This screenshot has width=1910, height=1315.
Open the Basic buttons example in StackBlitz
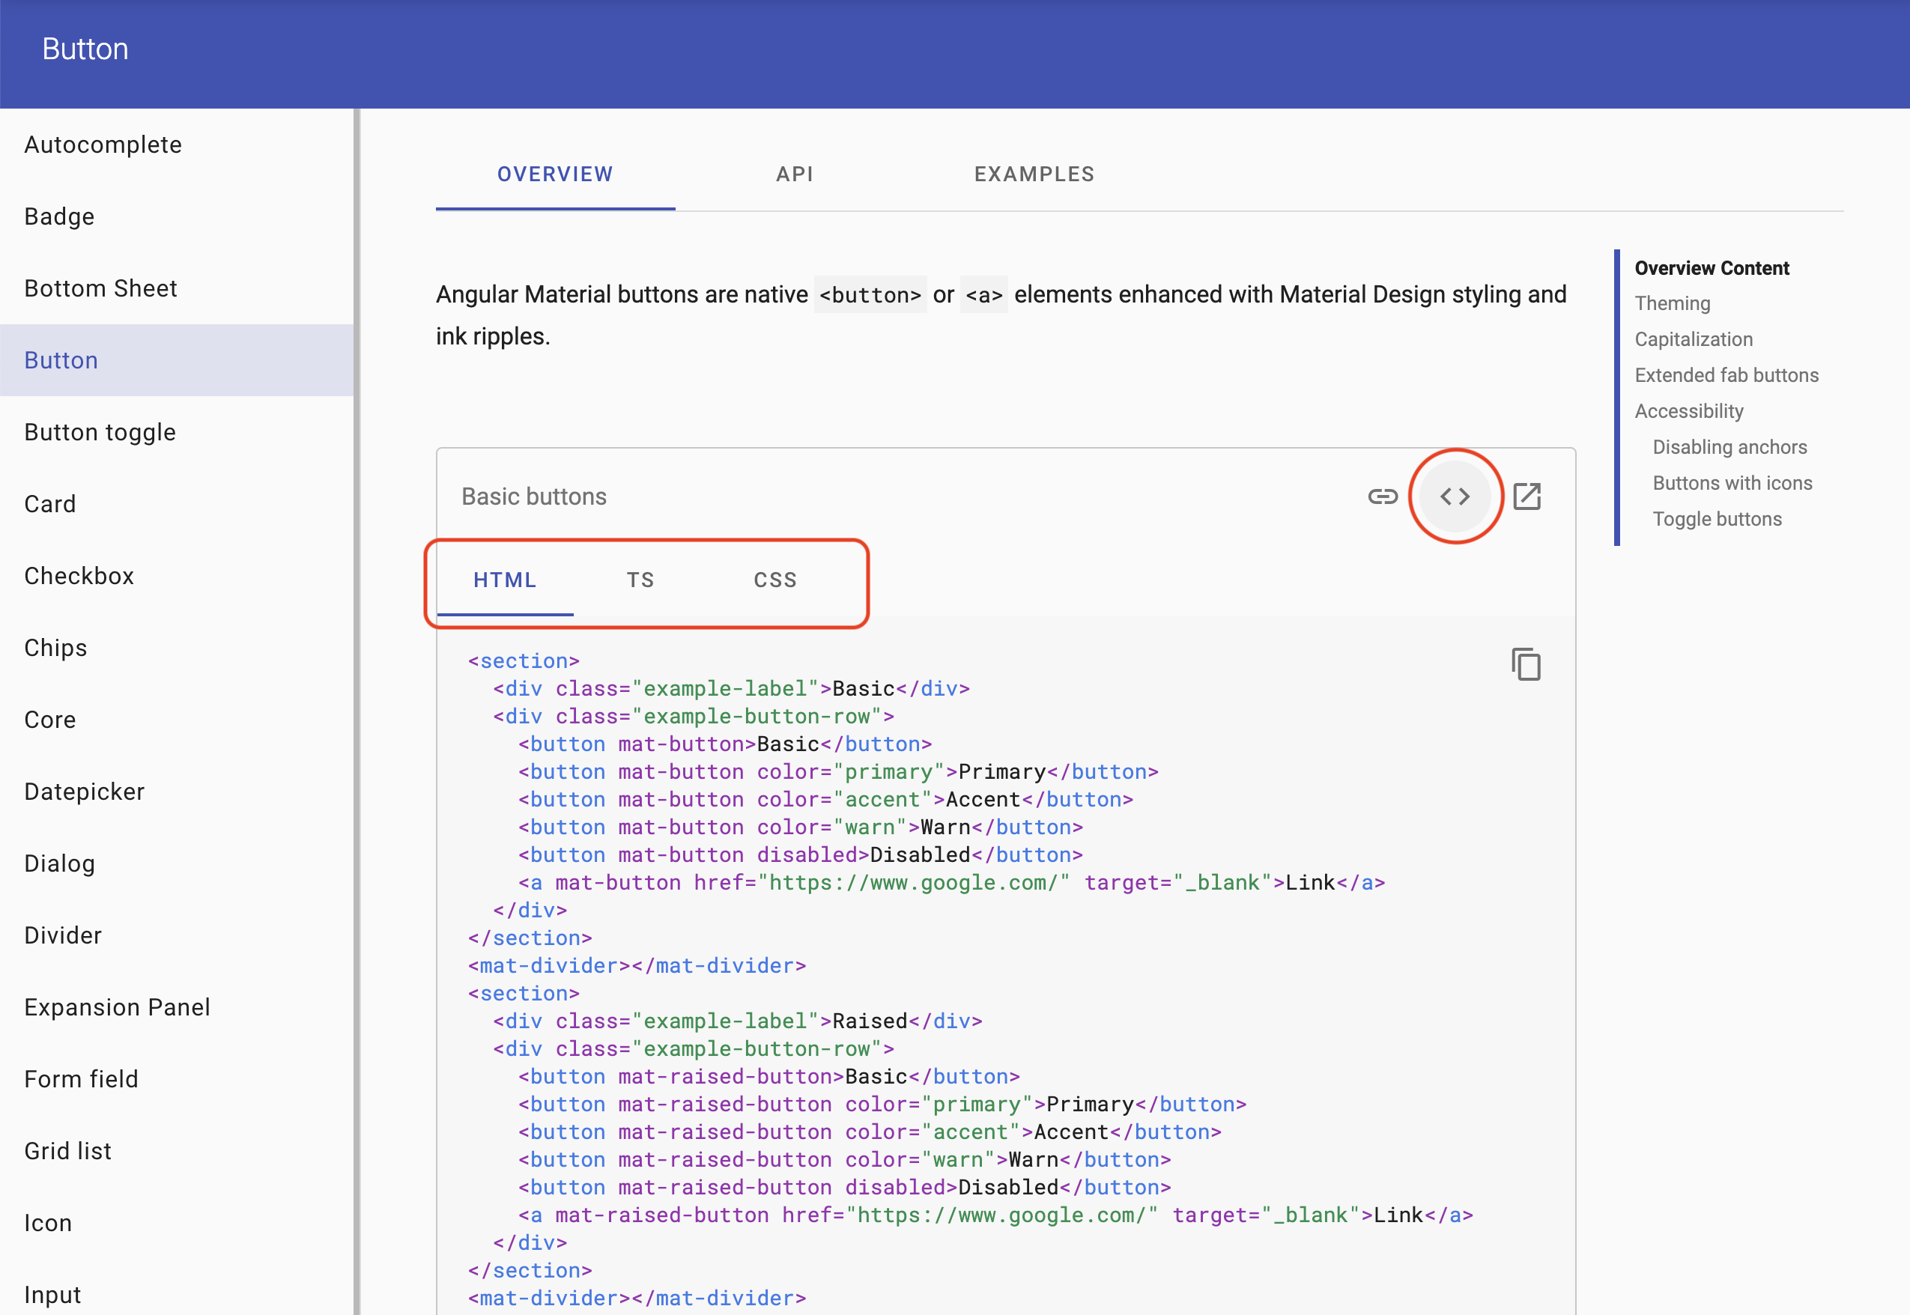tap(1528, 496)
